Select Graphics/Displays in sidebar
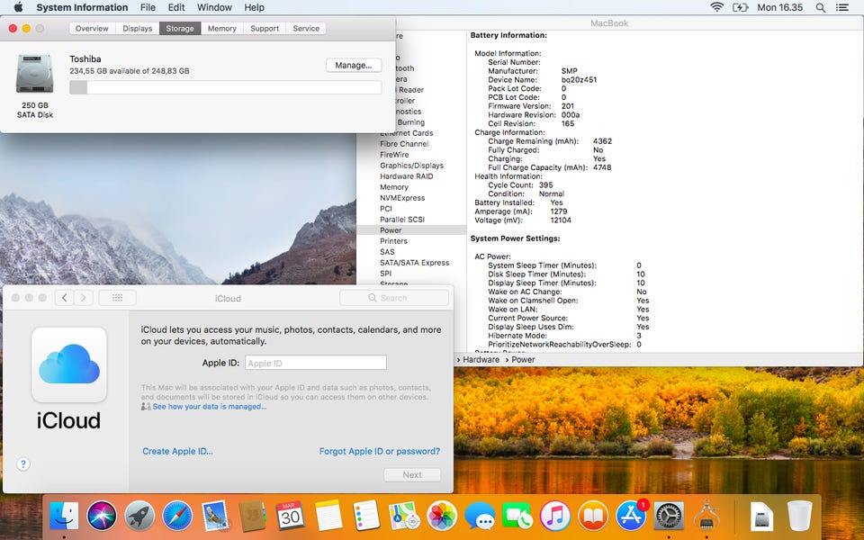Screen dimensions: 864x540 point(411,166)
